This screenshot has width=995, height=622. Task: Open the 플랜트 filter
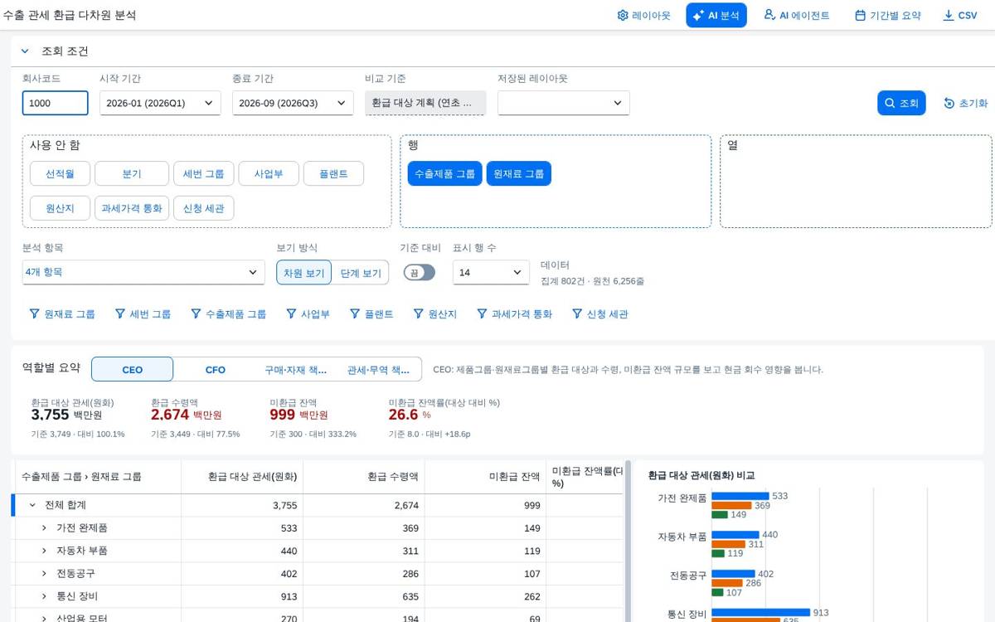(x=371, y=314)
